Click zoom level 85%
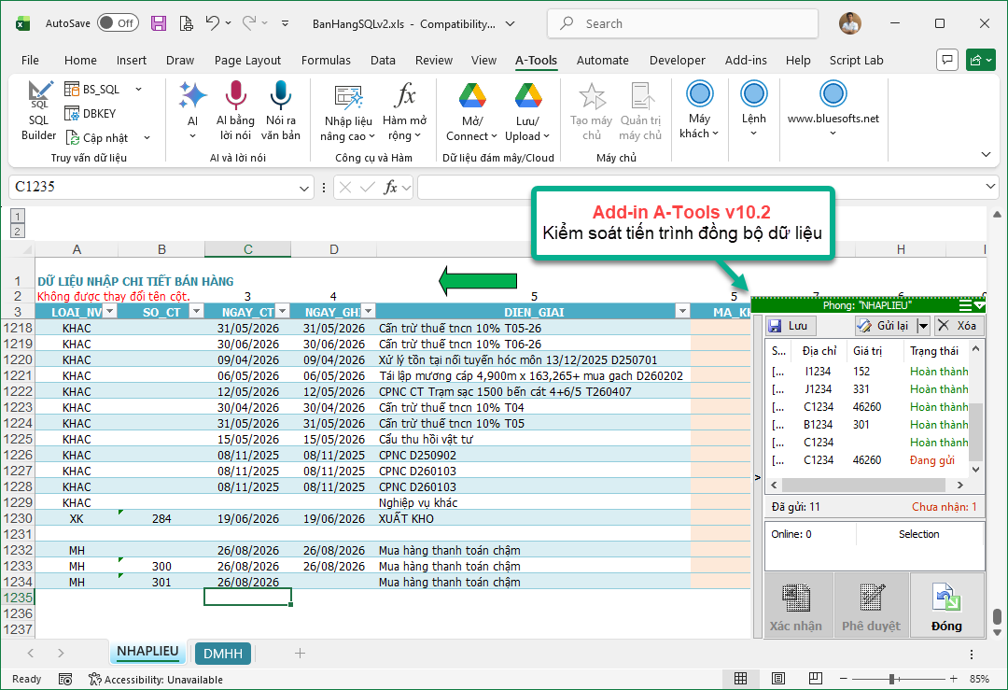The image size is (1008, 690). (979, 679)
